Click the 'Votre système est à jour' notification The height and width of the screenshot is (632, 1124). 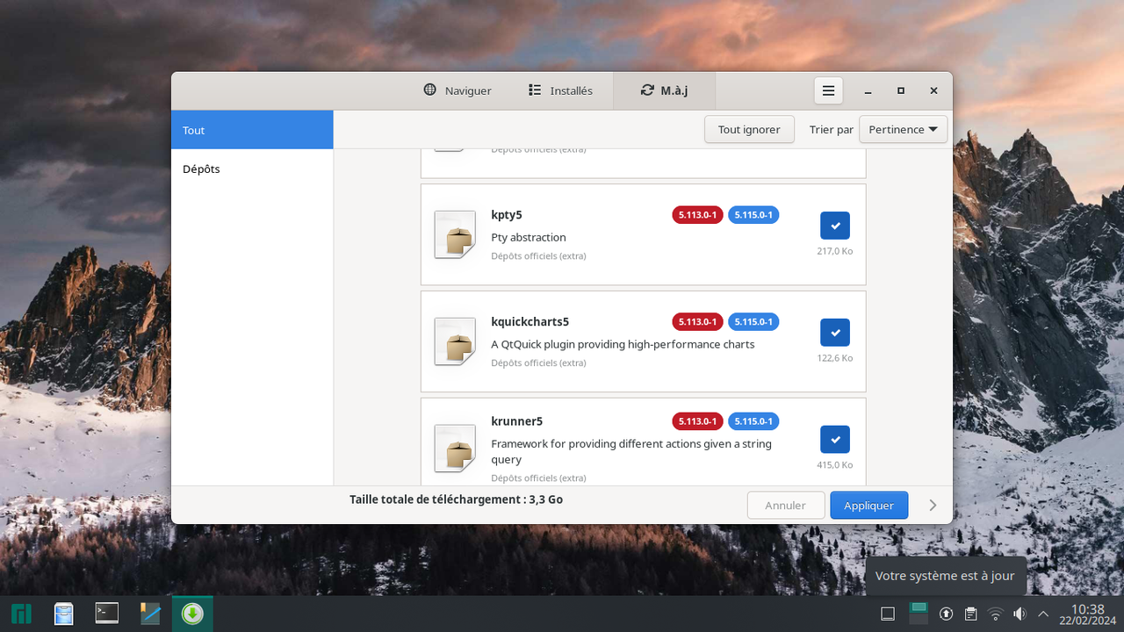[945, 576]
